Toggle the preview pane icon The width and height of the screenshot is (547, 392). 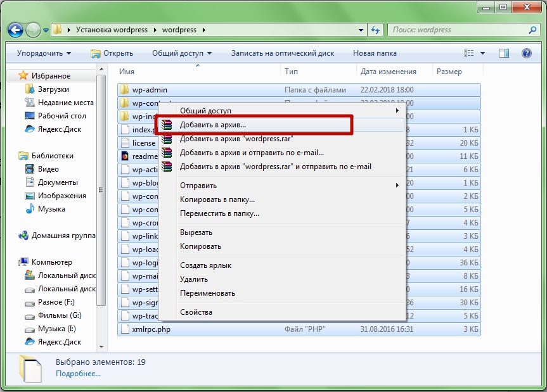(x=504, y=53)
